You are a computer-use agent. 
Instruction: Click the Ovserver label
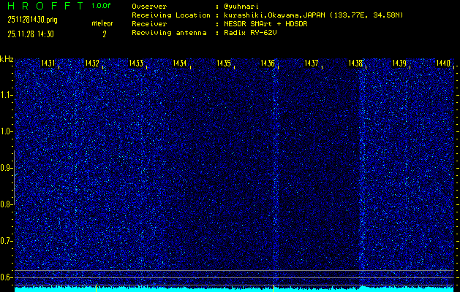(x=149, y=7)
